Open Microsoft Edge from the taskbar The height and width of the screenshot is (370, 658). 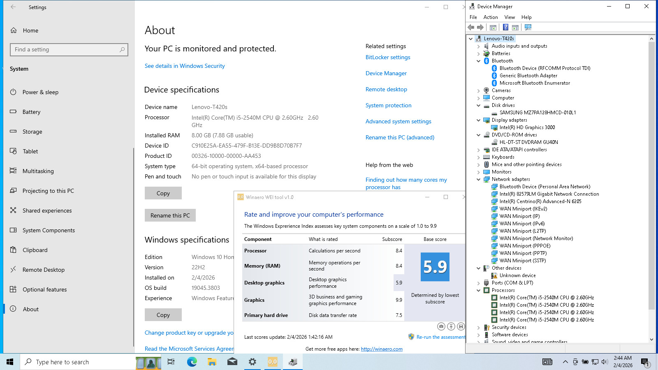[x=192, y=362]
